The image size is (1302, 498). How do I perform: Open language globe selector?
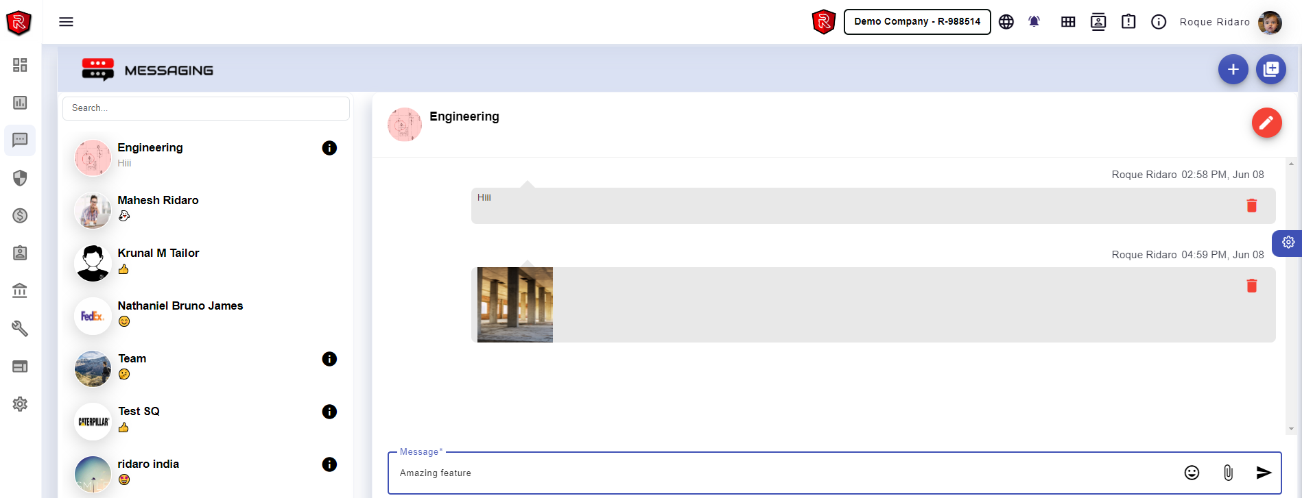pyautogui.click(x=1006, y=22)
